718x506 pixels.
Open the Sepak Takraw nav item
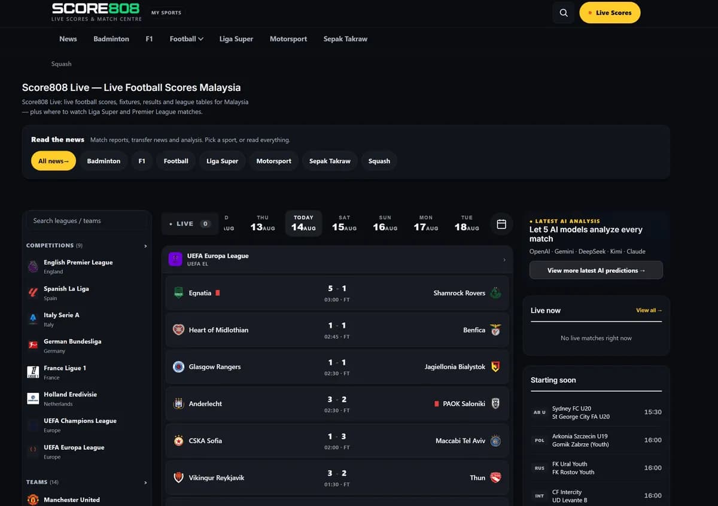(x=346, y=39)
